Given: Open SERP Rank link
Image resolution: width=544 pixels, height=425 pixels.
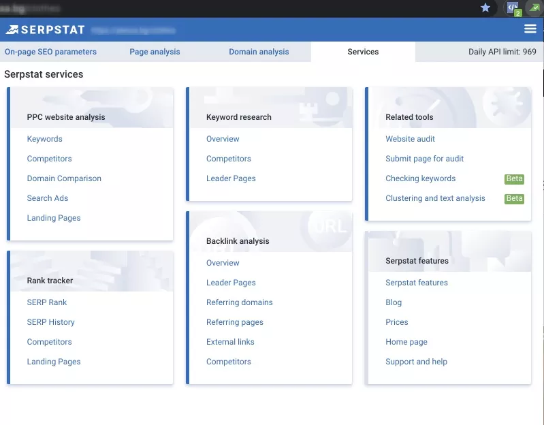Looking at the screenshot, I should [x=47, y=302].
